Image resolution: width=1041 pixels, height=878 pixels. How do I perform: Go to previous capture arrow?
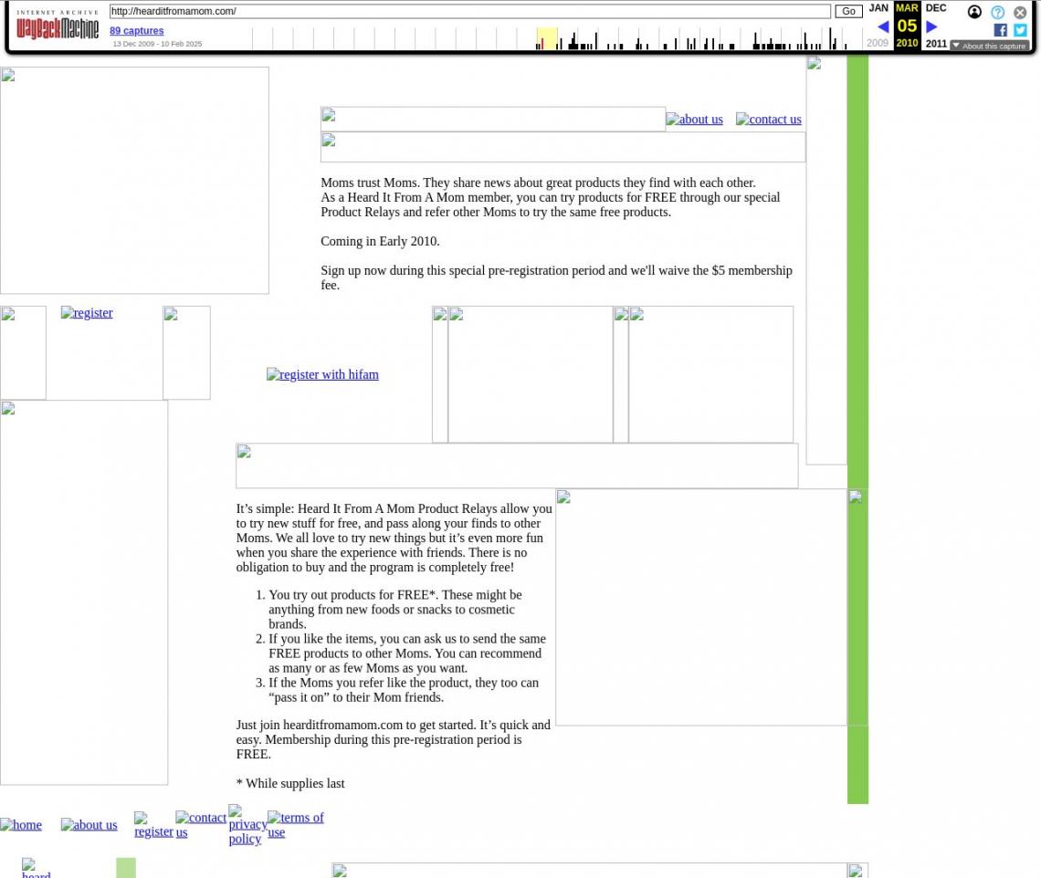coord(883,26)
